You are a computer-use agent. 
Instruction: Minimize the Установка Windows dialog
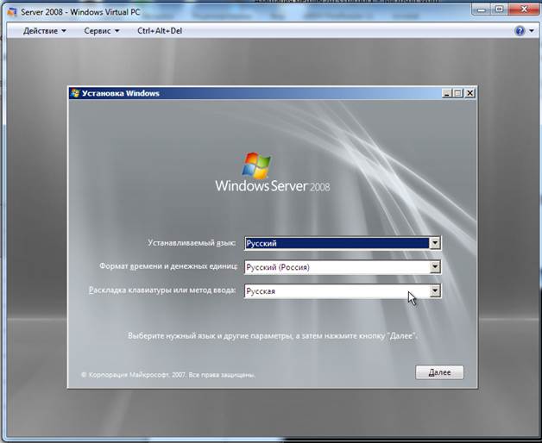[x=447, y=93]
